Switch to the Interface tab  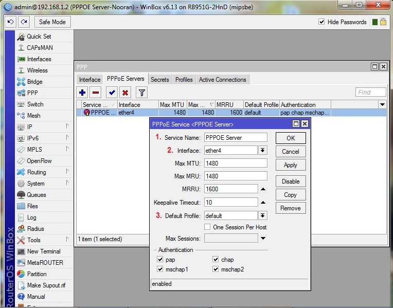(x=90, y=80)
